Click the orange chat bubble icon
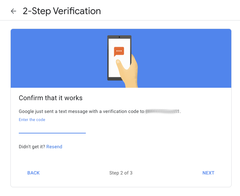The height and width of the screenshot is (196, 240). click(x=119, y=51)
